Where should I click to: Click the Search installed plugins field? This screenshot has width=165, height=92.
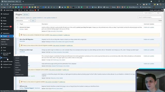[x=150, y=17]
